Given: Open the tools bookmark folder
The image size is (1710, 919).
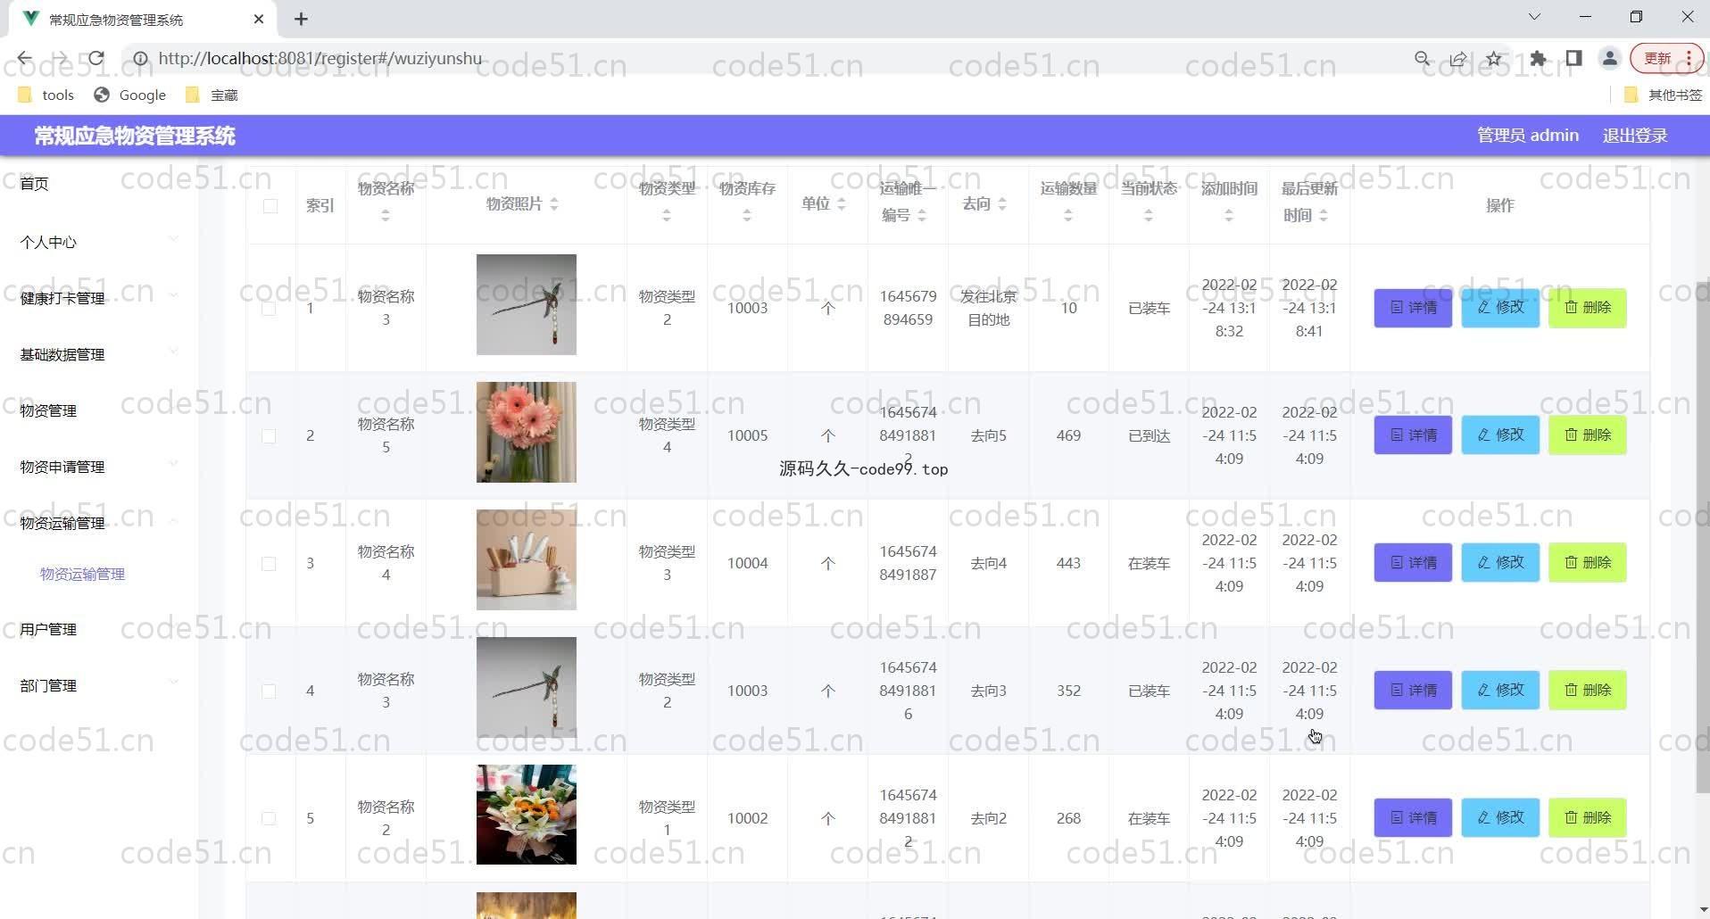Looking at the screenshot, I should click(x=46, y=95).
